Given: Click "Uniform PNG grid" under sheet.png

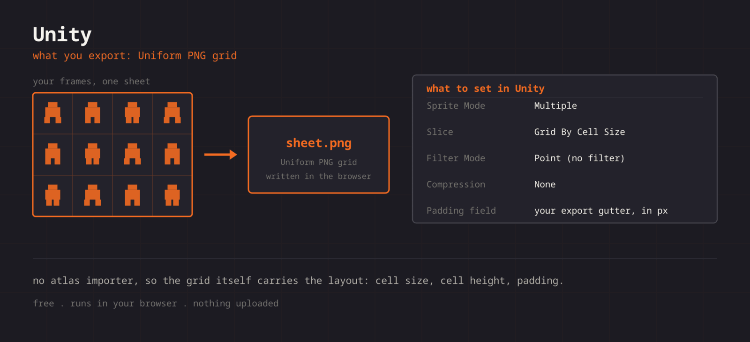Looking at the screenshot, I should [x=319, y=162].
